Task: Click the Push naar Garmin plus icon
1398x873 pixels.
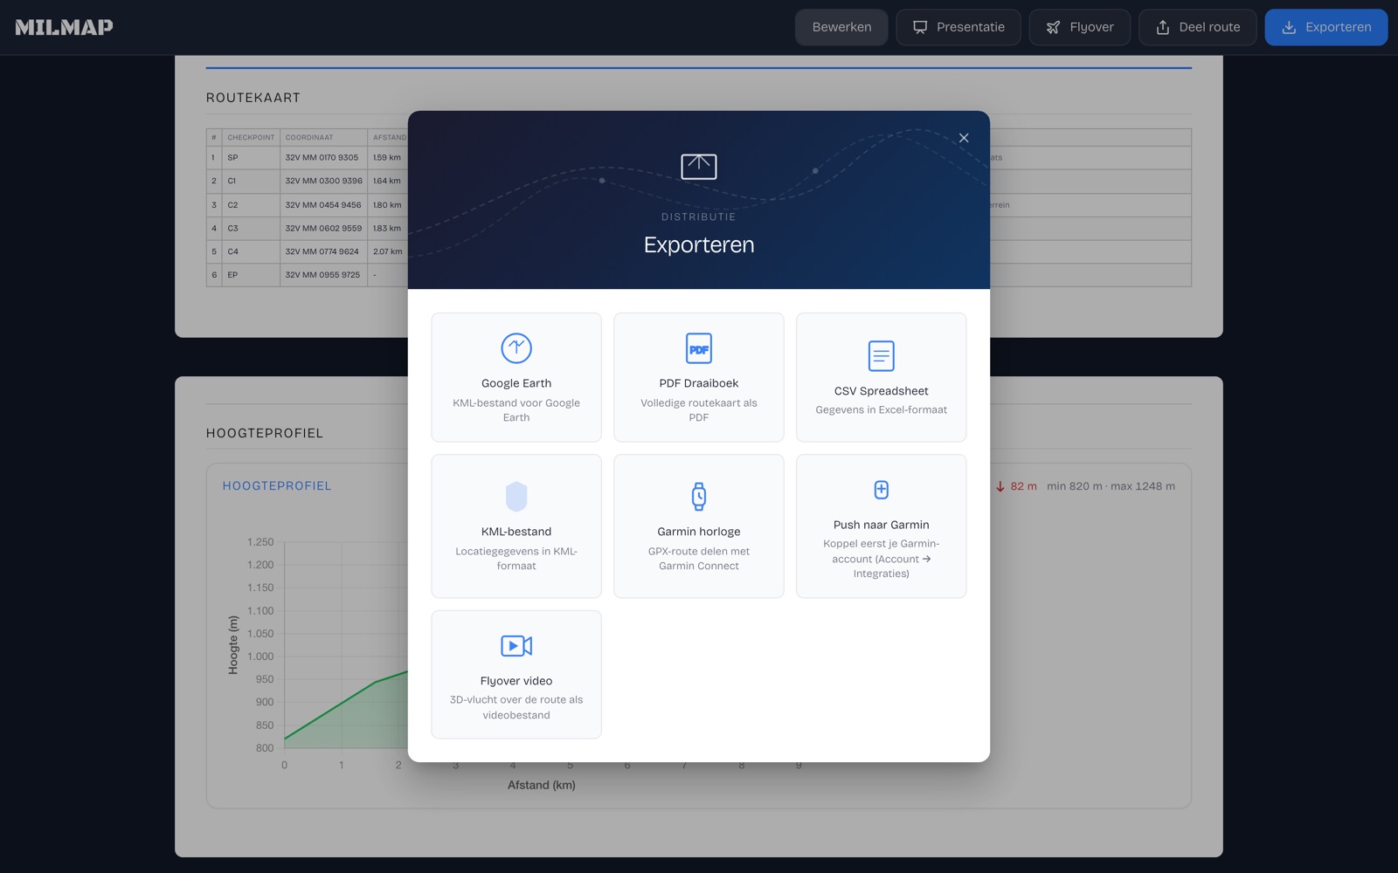Action: [882, 490]
